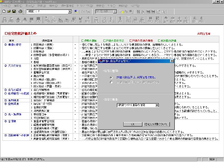Select the 耐風 wind resistance icon

pyautogui.click(x=18, y=20)
